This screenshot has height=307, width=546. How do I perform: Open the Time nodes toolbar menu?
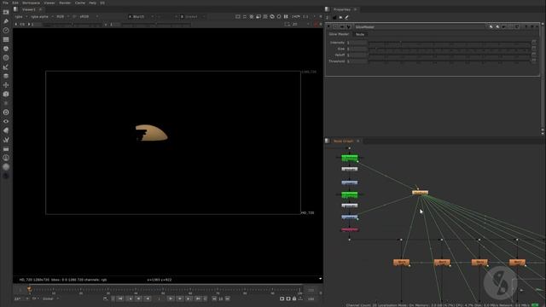(6, 31)
